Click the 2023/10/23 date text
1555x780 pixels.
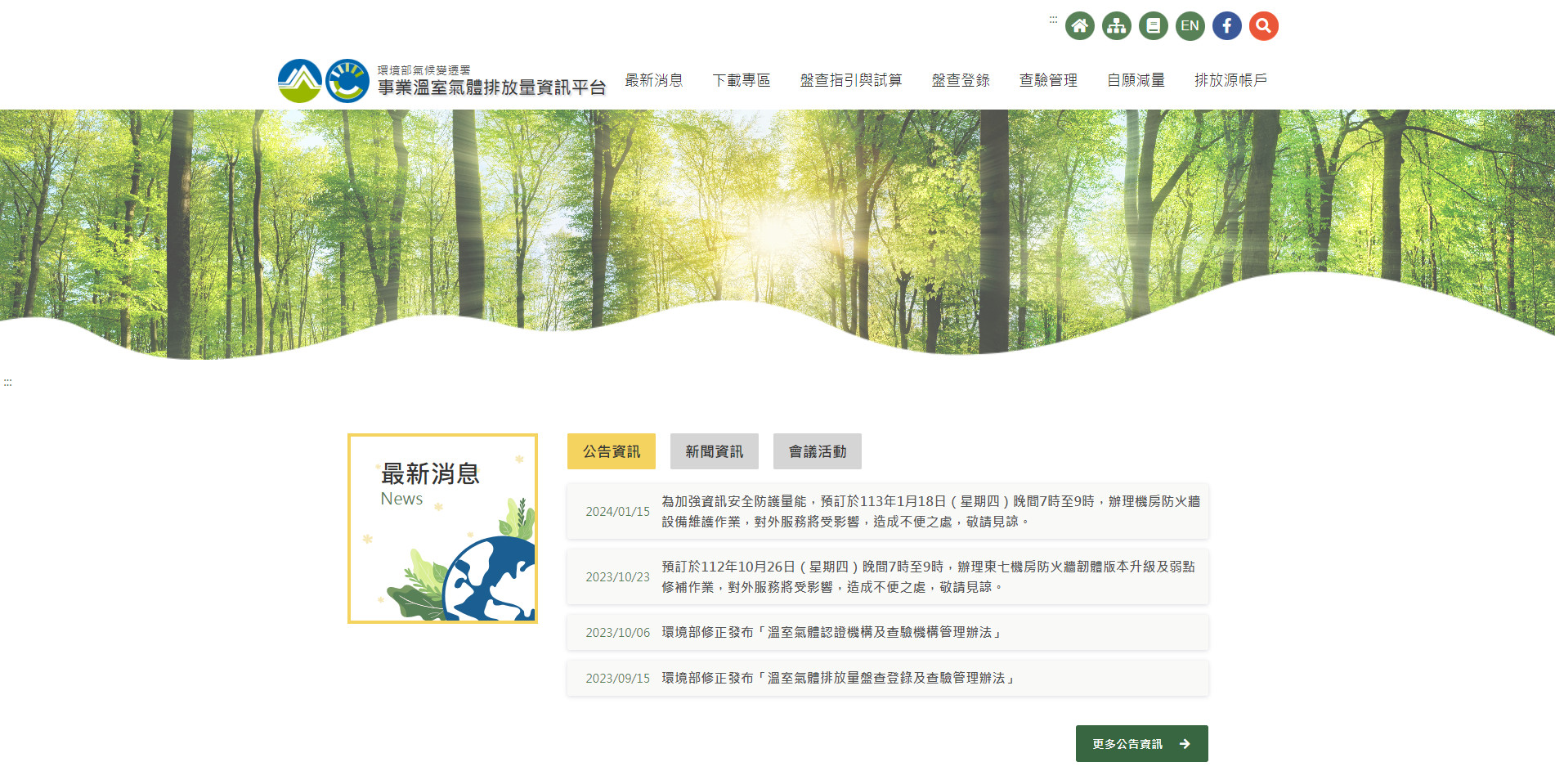617,577
